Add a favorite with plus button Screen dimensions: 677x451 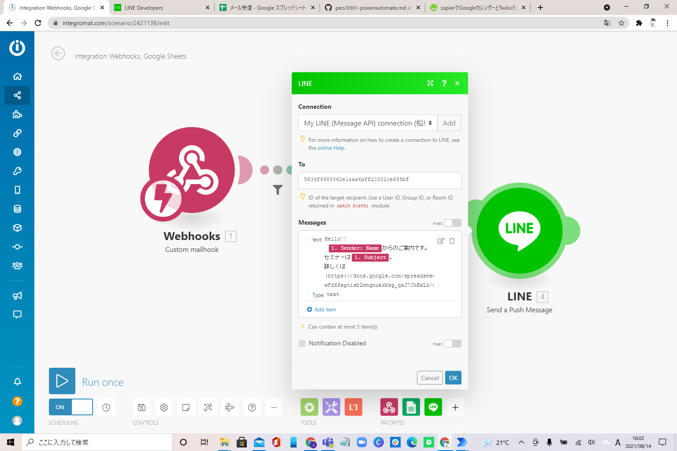(x=455, y=407)
